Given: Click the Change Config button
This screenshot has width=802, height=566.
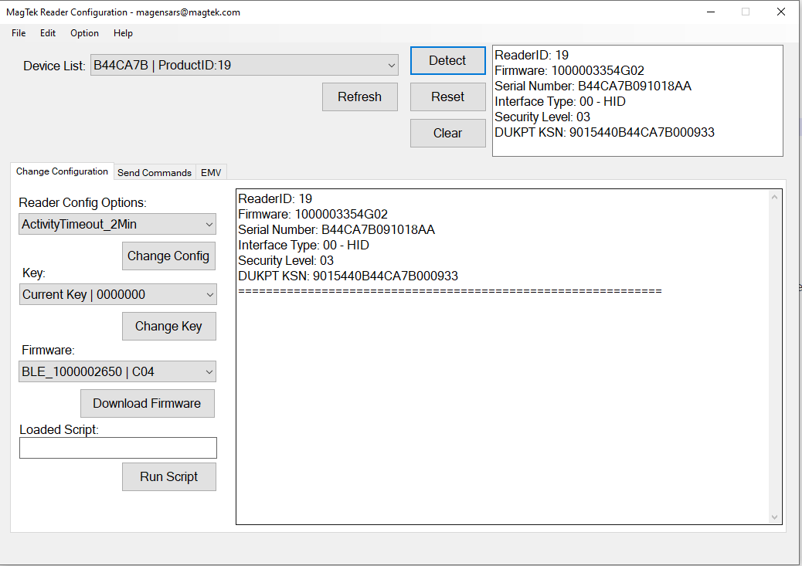Looking at the screenshot, I should (x=168, y=256).
